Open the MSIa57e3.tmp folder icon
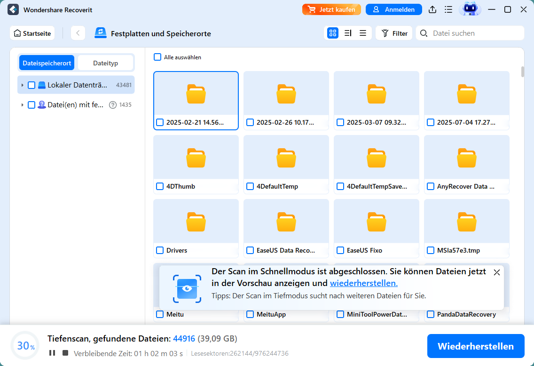 coord(467,222)
